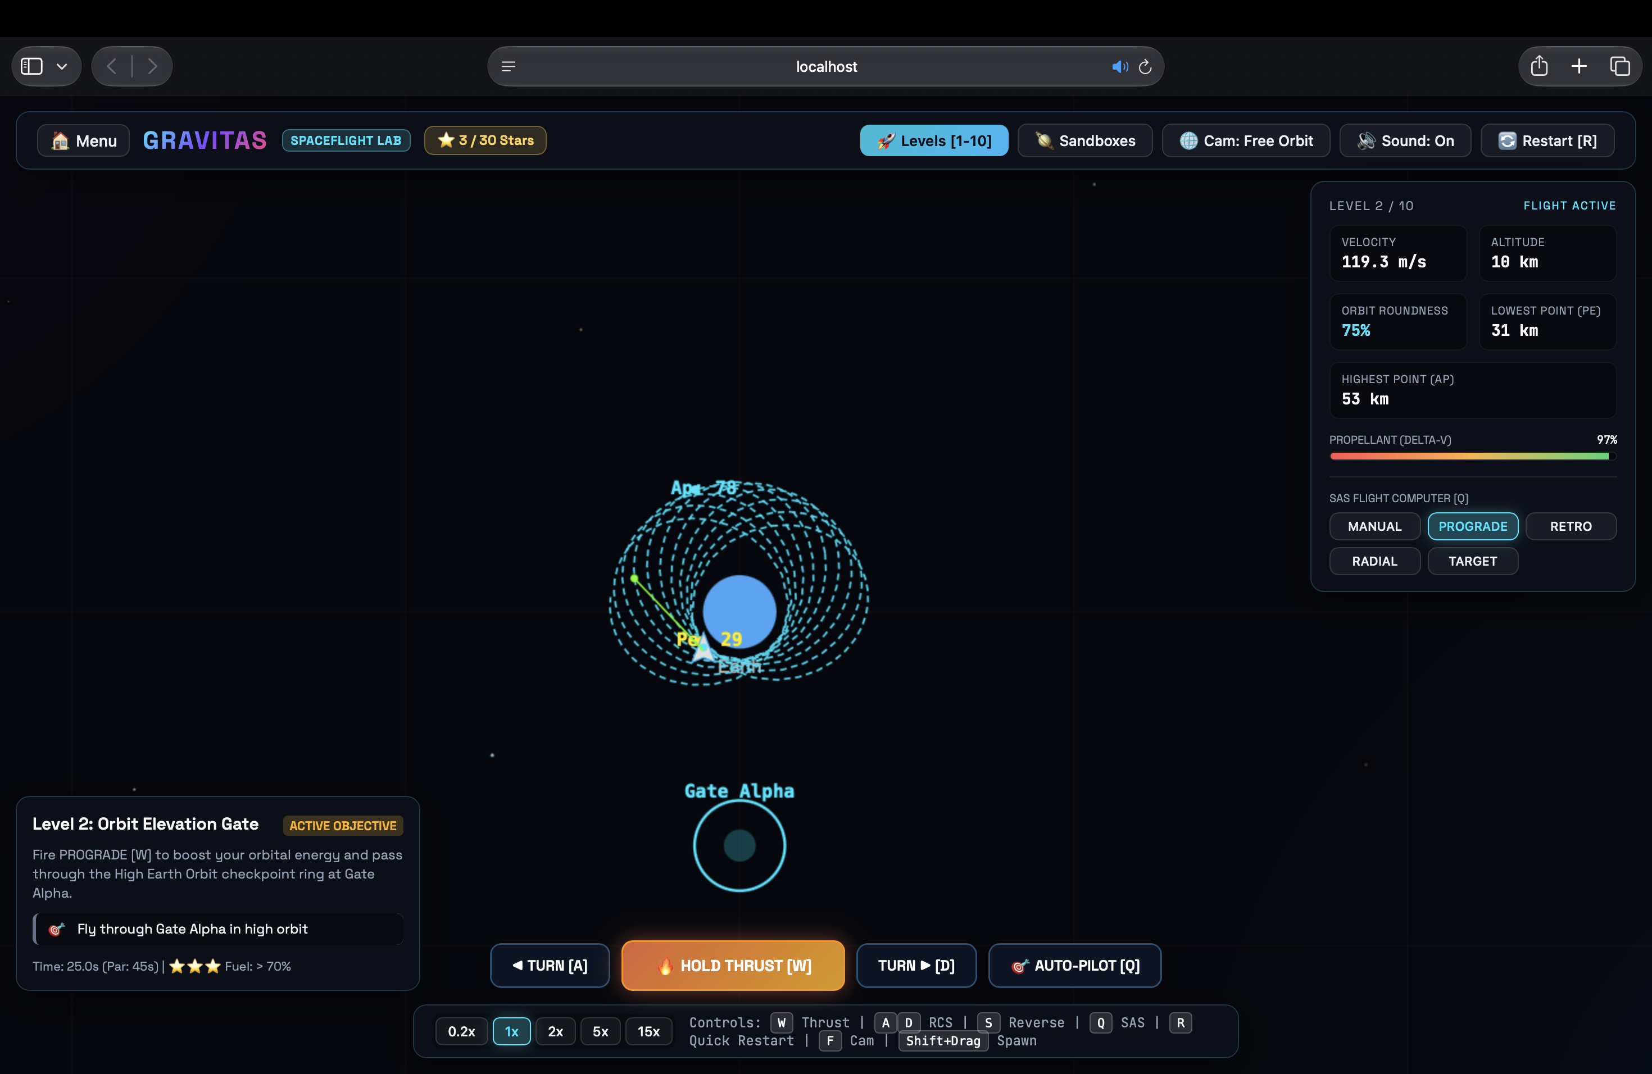Viewport: 1652px width, 1074px height.
Task: Select MANUAL SAS mode
Action: click(x=1374, y=526)
